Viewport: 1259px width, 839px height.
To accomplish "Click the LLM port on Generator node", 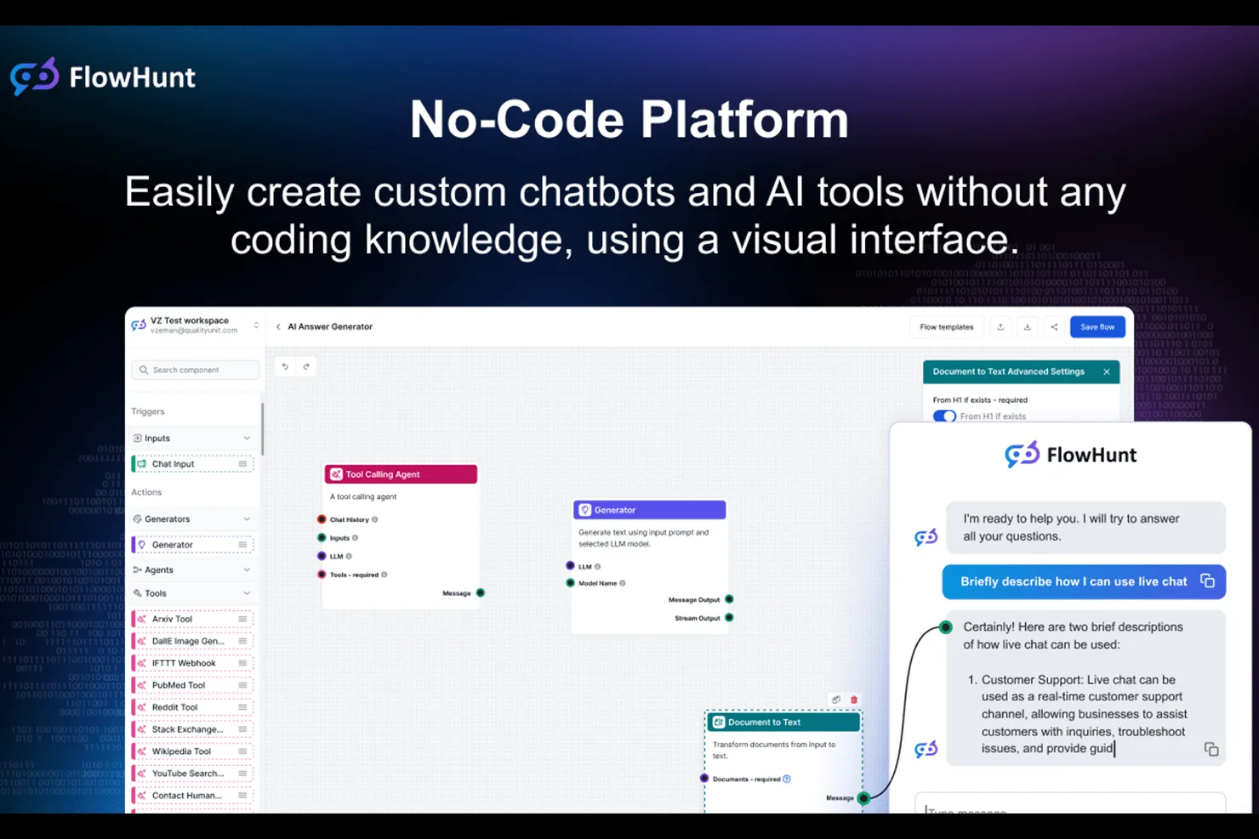I will pos(570,565).
